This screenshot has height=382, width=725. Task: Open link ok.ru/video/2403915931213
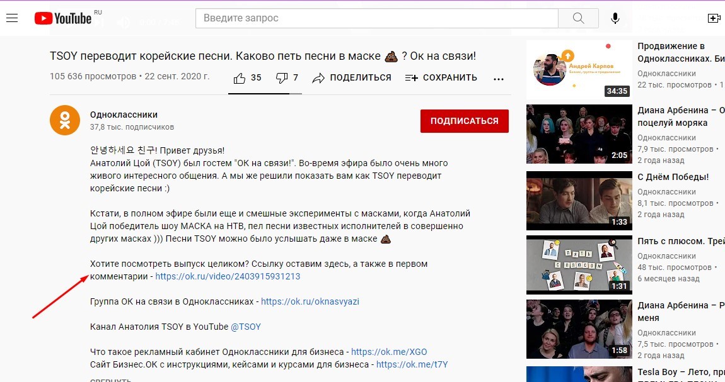point(228,276)
